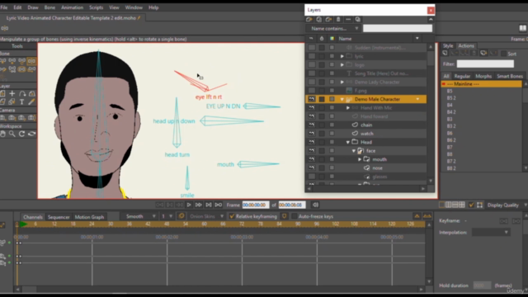Expand the mouth layer
This screenshot has width=528, height=297.
coord(360,159)
